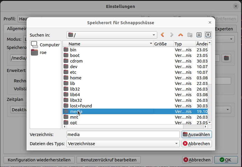Switch to detail view mode

(x=208, y=35)
